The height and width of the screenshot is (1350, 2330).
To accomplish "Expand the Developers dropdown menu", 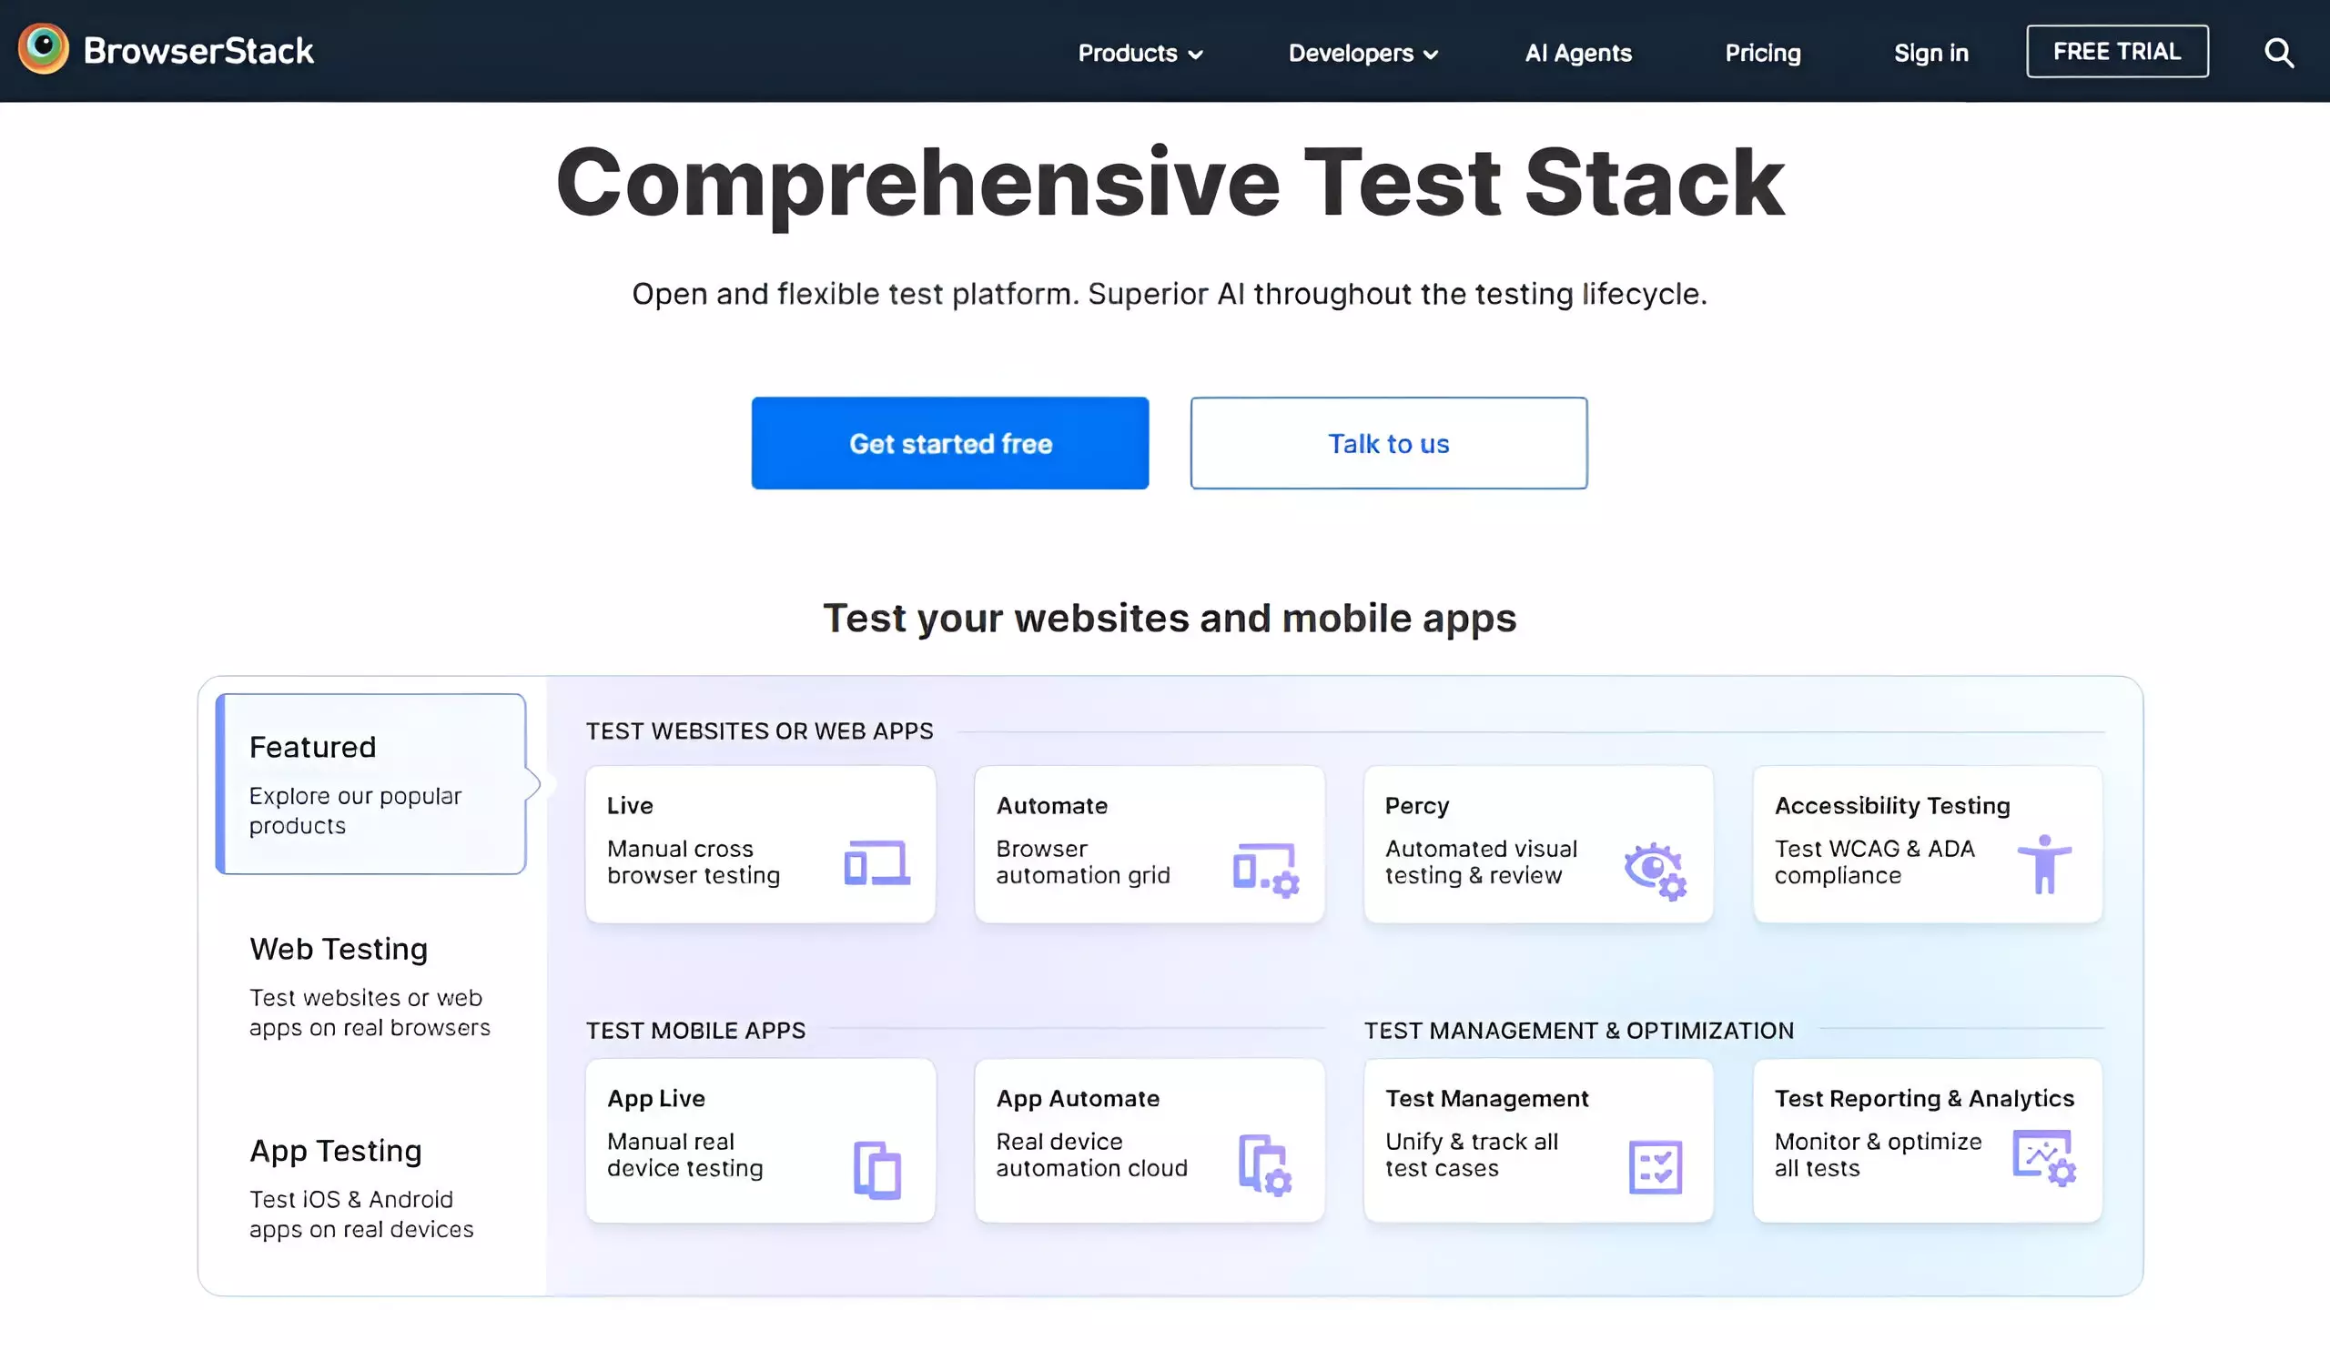I will pos(1362,53).
